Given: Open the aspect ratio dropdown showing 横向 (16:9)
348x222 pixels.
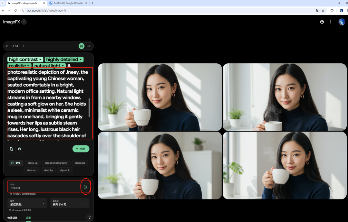Looking at the screenshot, I should [70, 203].
